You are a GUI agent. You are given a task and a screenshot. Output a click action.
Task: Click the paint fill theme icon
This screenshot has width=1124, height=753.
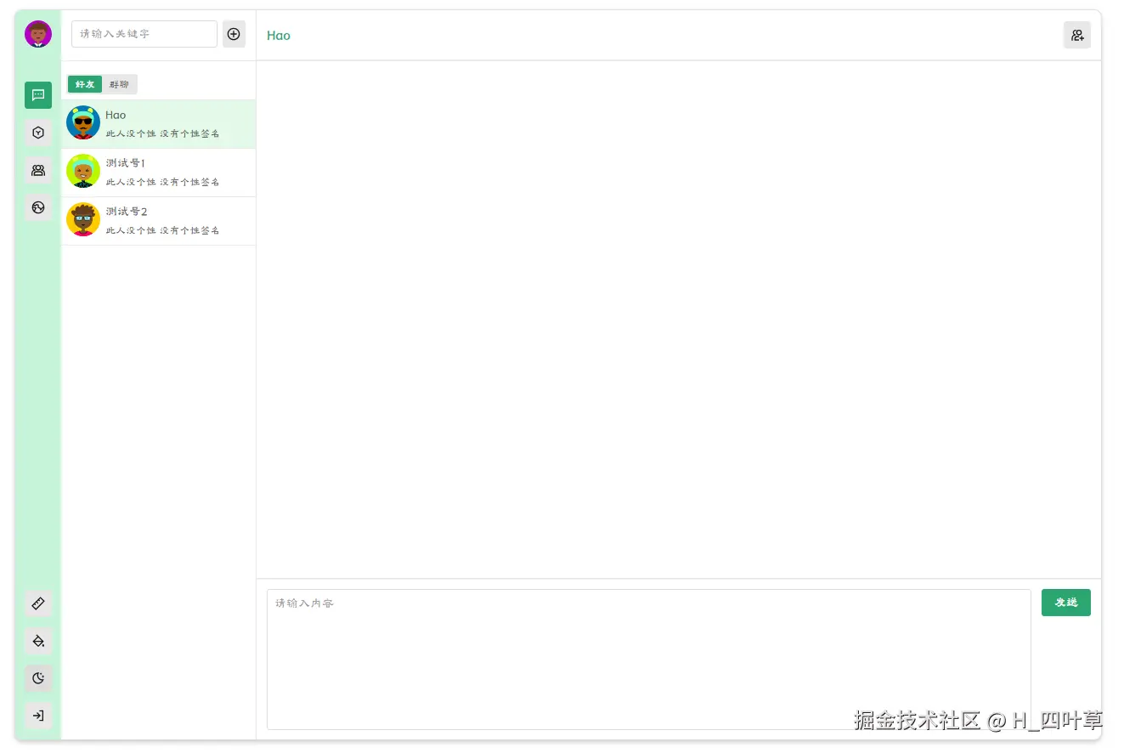click(37, 641)
